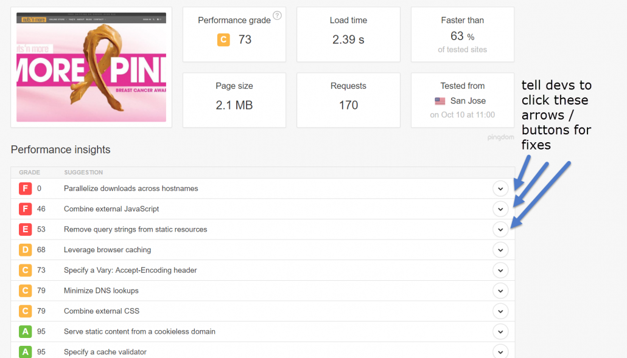The width and height of the screenshot is (627, 358).
Task: Click the red F badge for Parallelize downloads
Action: 25,188
